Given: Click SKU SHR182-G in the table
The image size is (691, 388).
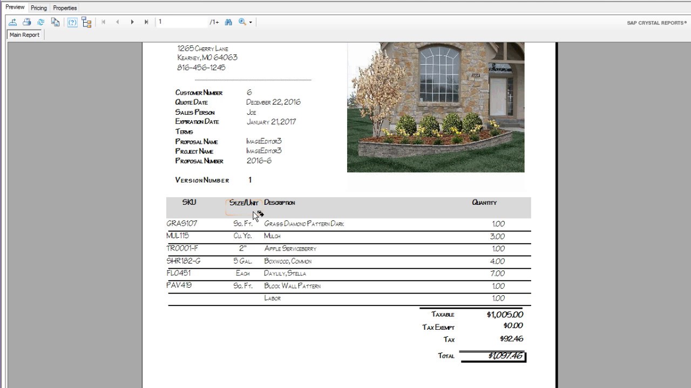Looking at the screenshot, I should [x=184, y=261].
